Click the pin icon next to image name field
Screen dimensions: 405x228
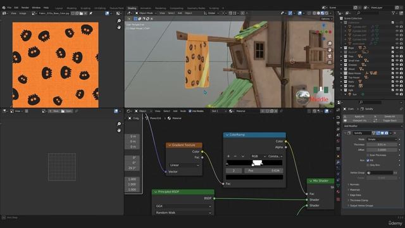click(x=90, y=13)
